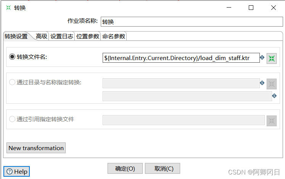285x179 pixels.
Task: Click the transformation filename path field
Action: (x=181, y=58)
